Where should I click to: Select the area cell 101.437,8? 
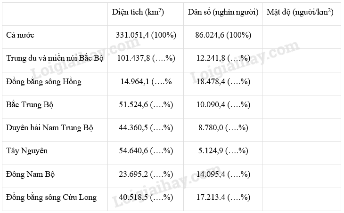coord(146,58)
